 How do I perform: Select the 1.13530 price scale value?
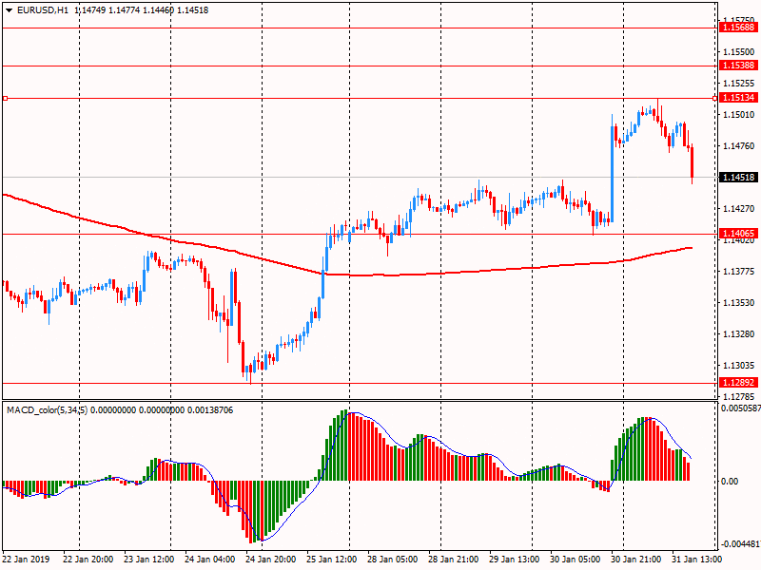click(x=739, y=302)
